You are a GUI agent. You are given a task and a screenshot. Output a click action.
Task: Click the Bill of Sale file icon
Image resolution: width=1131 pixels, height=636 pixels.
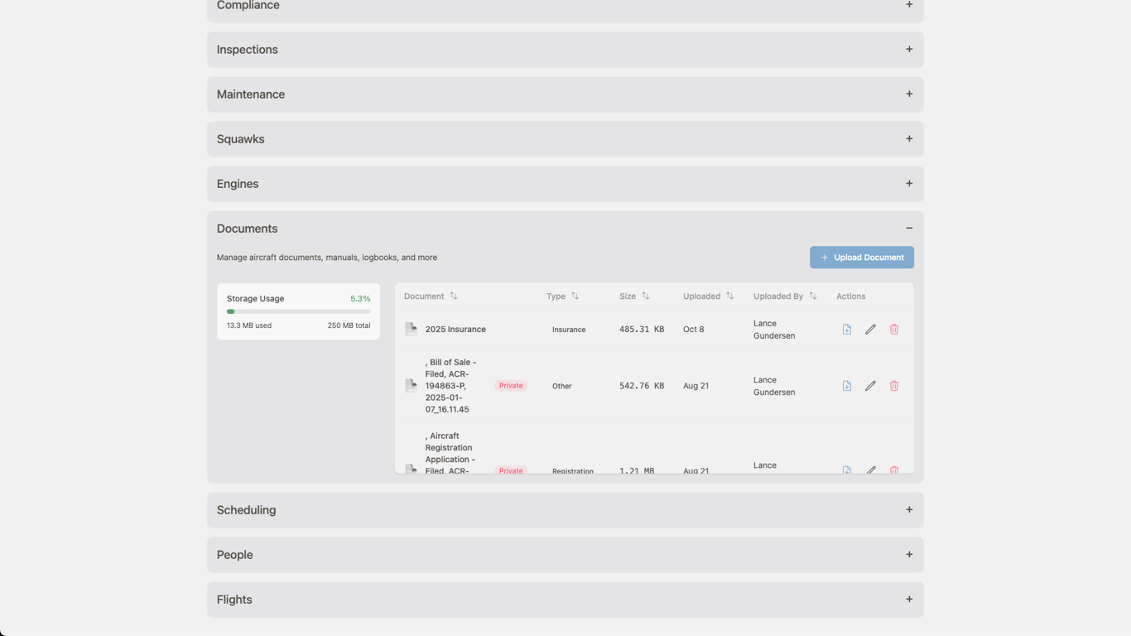(411, 385)
